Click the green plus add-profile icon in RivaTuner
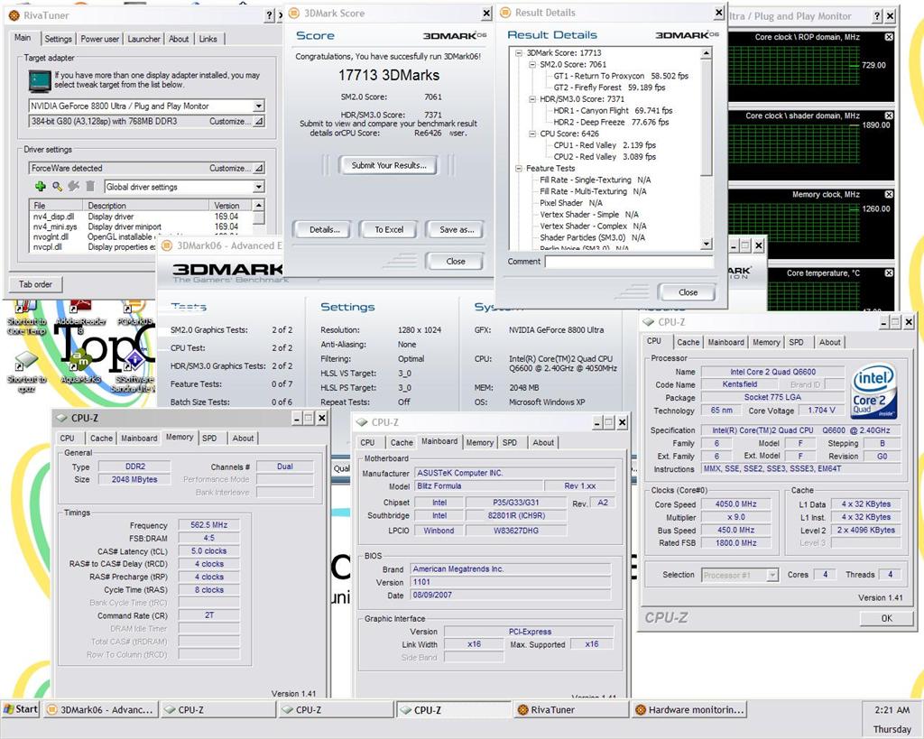 40,186
